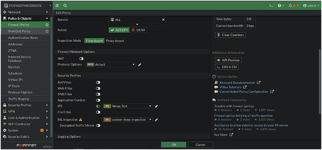Image resolution: width=322 pixels, height=150 pixels.
Task: Open external link icon for Relevant Documentation
Action: [x=259, y=83]
